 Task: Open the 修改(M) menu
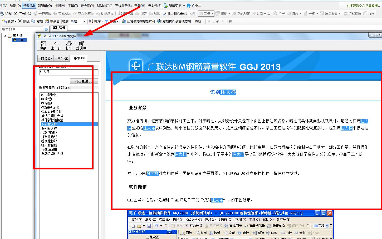(x=29, y=6)
